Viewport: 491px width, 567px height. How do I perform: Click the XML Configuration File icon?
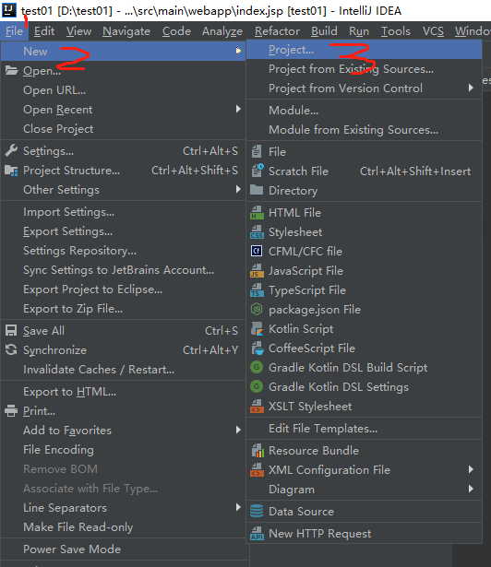[257, 469]
